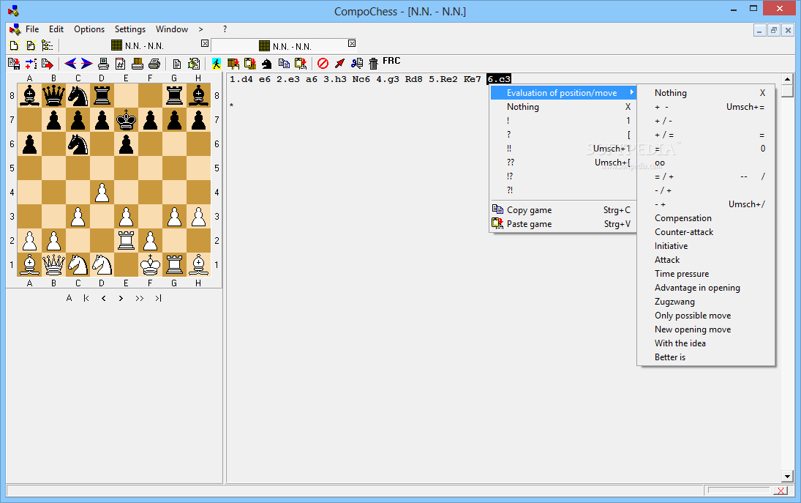Go back with the blue left arrow
This screenshot has width=801, height=503.
coord(70,64)
